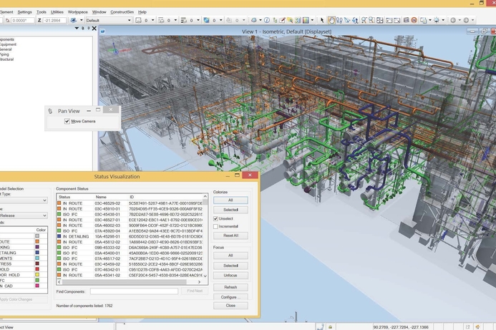This screenshot has width=496, height=330.
Task: Enable the Incremental checkbox
Action: 215,226
